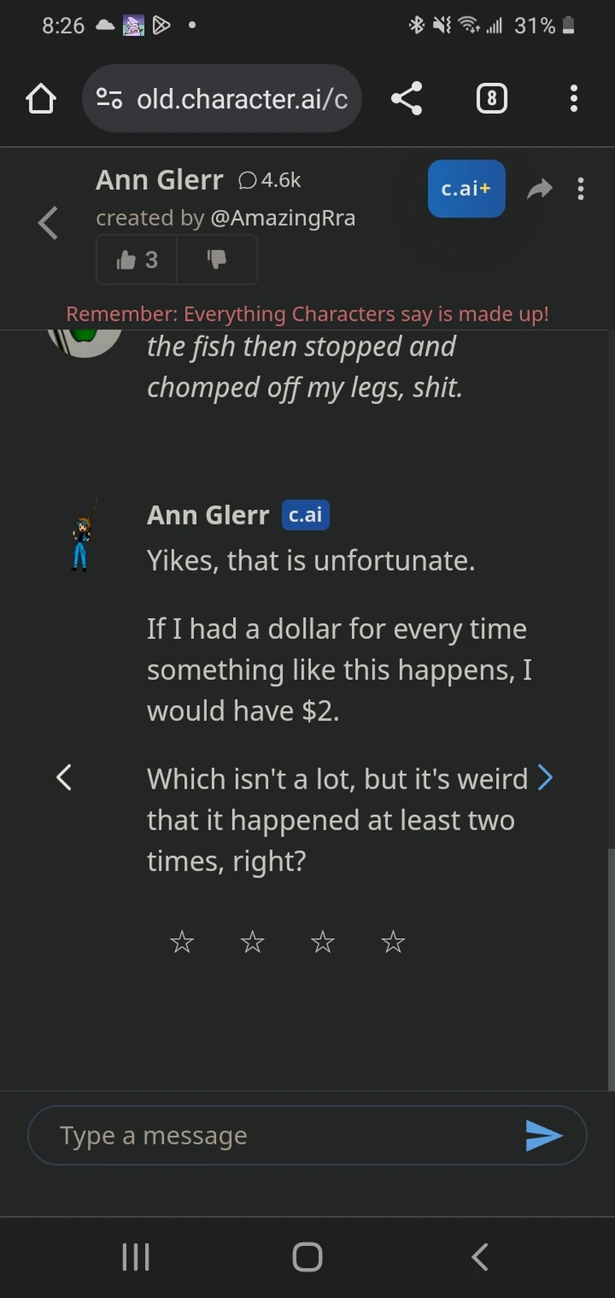The width and height of the screenshot is (615, 1298).
Task: Share the Ann Glerr character
Action: (539, 190)
